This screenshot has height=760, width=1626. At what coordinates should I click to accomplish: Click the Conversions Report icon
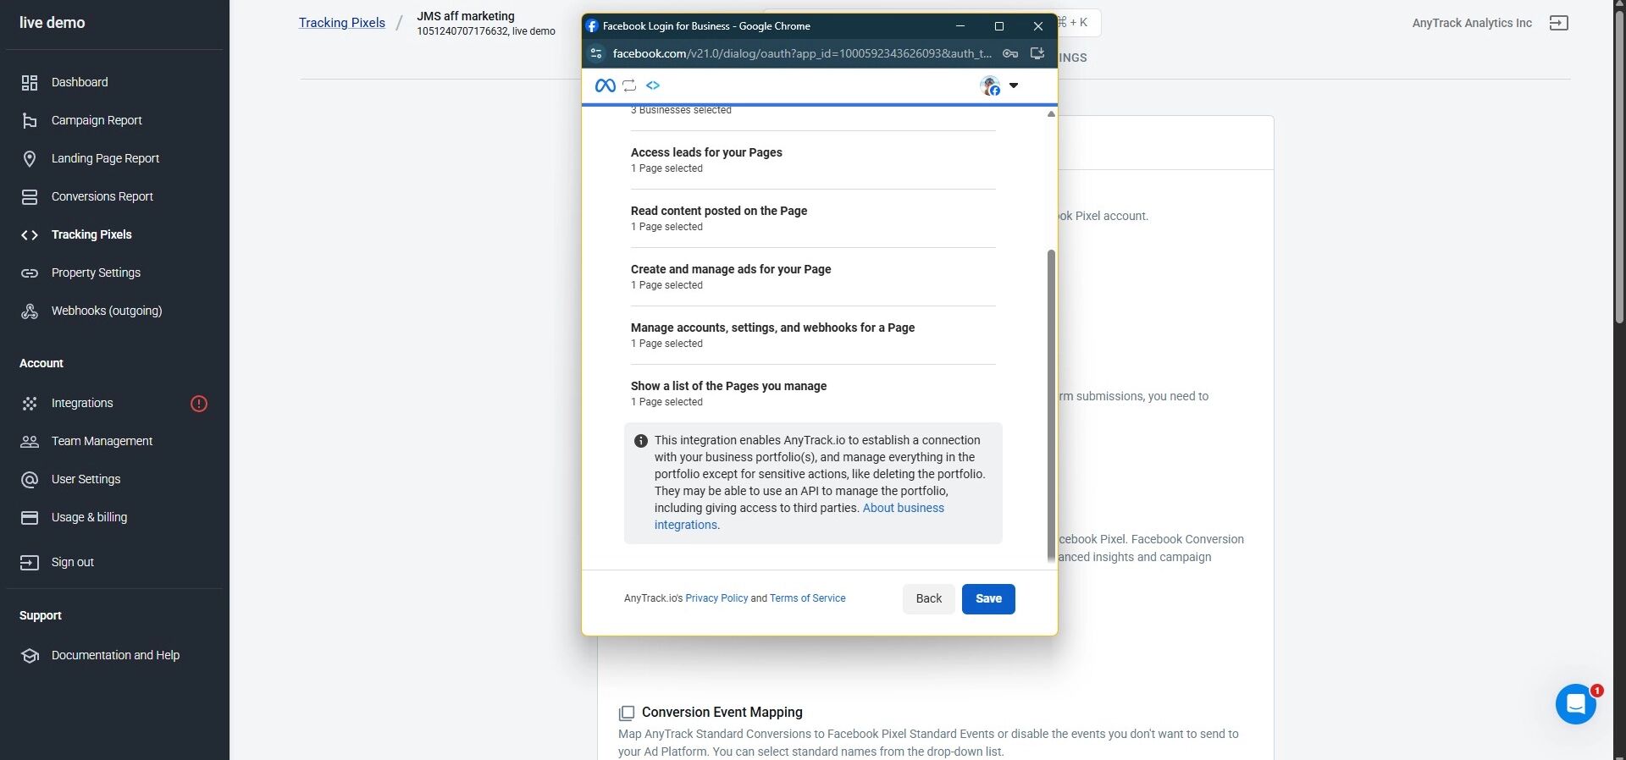coord(30,197)
